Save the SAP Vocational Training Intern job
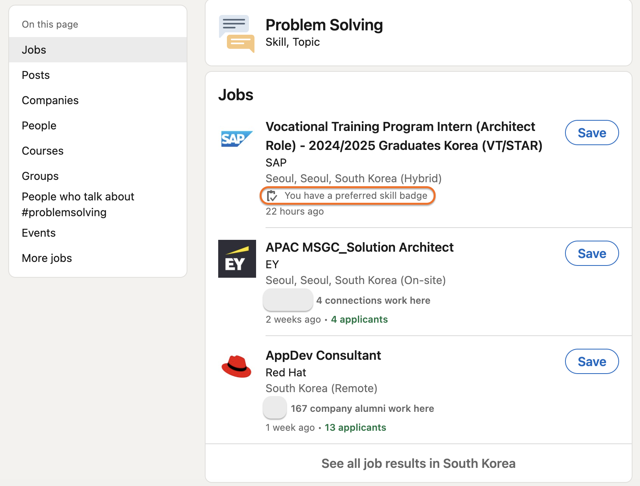 click(x=592, y=133)
